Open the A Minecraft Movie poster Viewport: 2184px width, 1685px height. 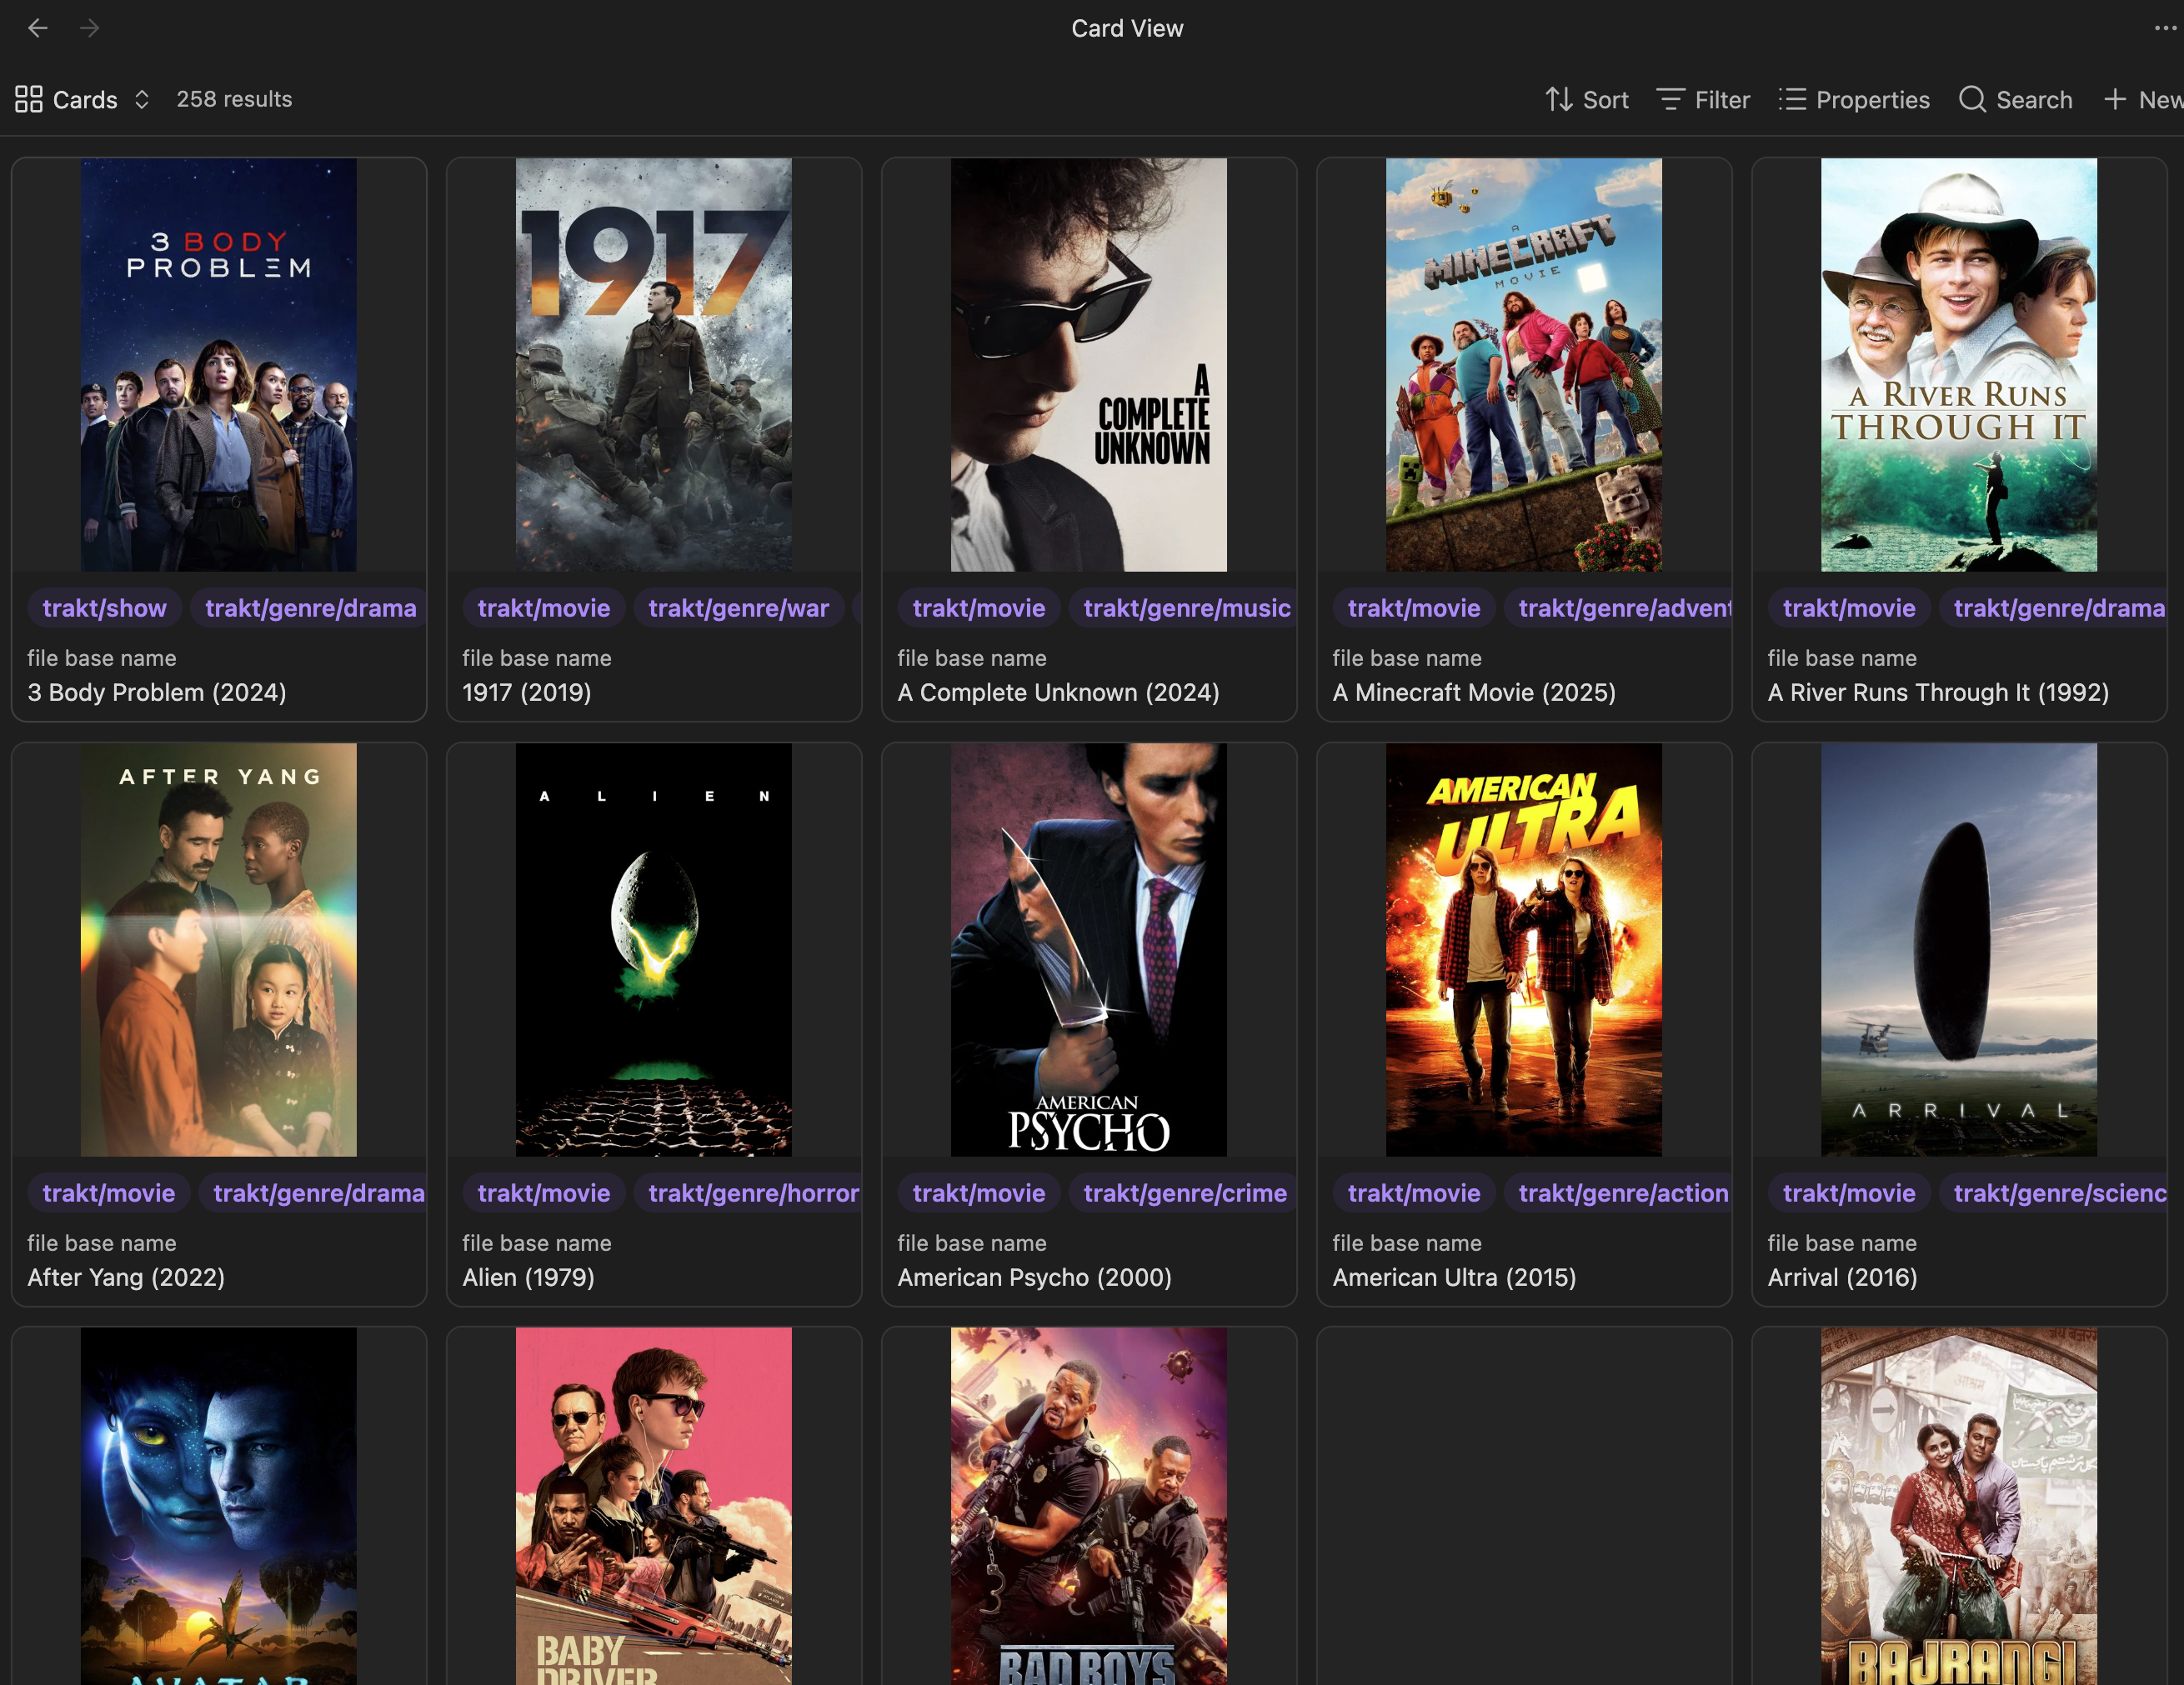coord(1523,365)
